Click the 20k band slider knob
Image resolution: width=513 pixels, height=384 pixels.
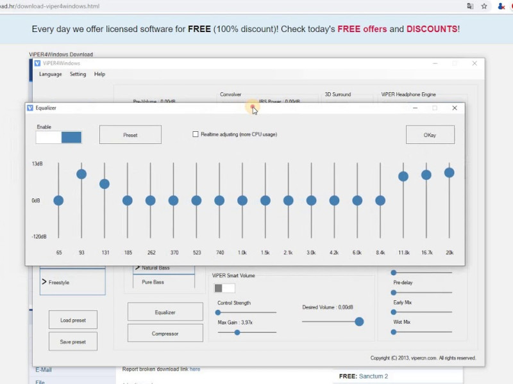pos(450,173)
